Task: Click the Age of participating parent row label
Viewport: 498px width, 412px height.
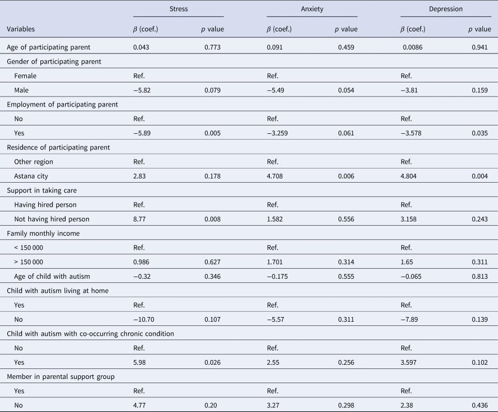Action: point(48,47)
